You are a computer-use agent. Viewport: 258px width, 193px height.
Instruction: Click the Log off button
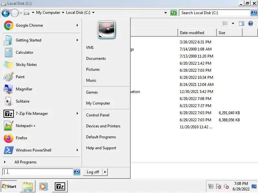[93, 172]
